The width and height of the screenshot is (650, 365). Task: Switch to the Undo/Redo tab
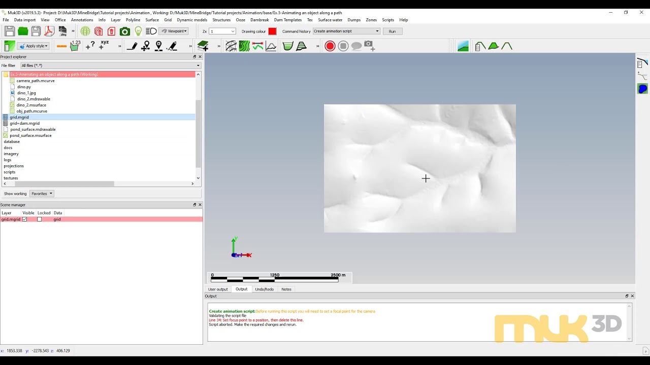pos(264,289)
